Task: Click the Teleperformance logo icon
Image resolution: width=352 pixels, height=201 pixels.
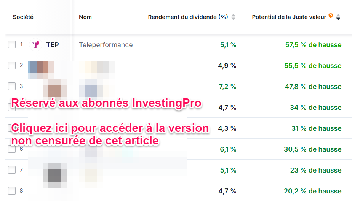Action: point(36,44)
